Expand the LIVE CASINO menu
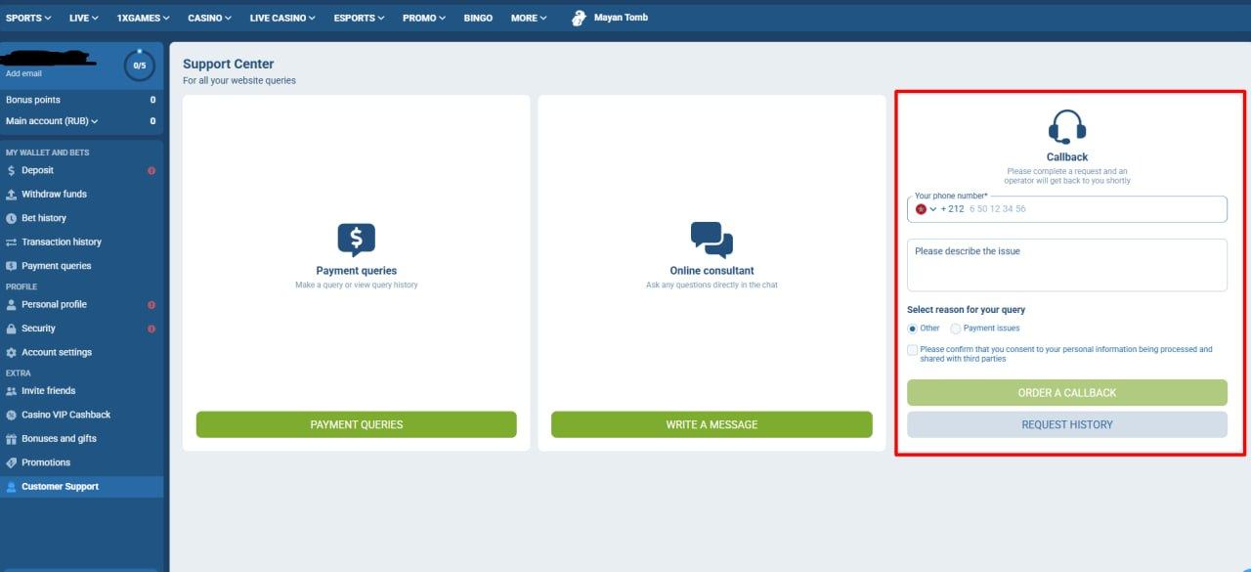 pos(282,18)
